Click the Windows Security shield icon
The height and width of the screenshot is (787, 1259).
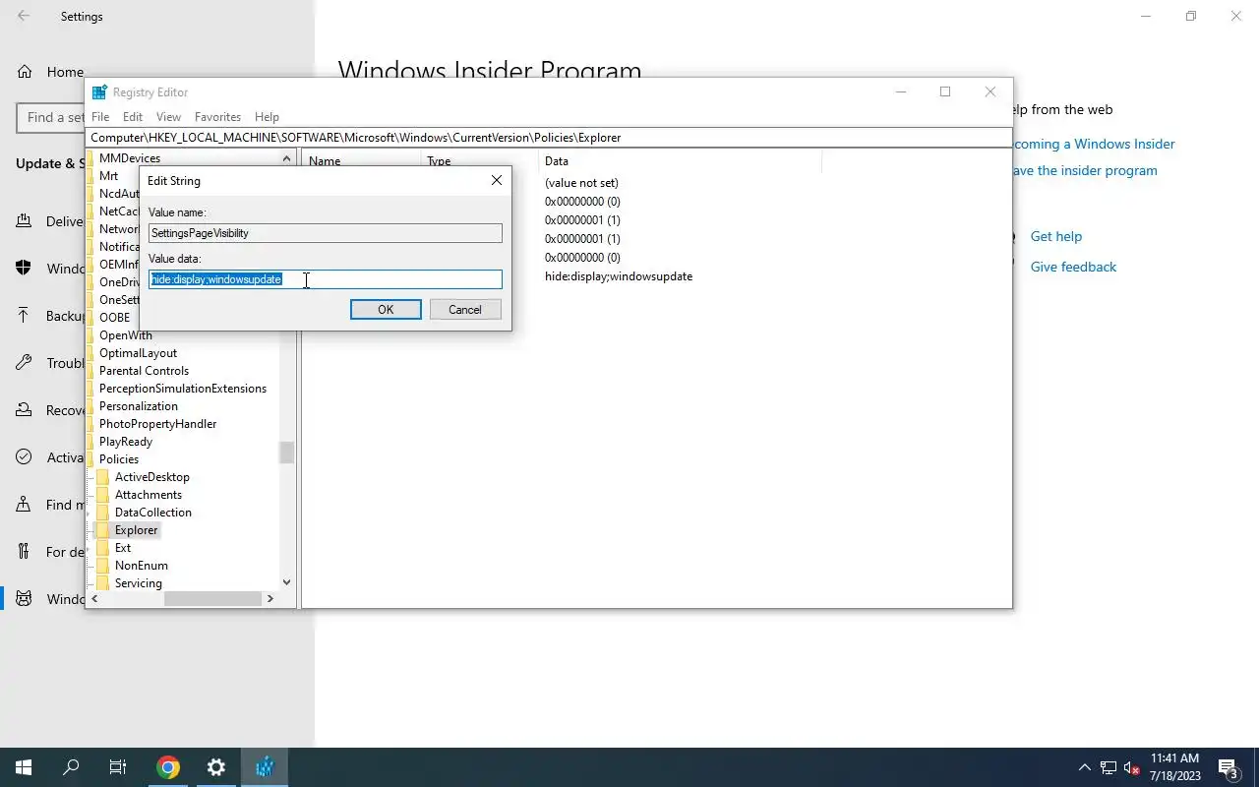pyautogui.click(x=24, y=269)
